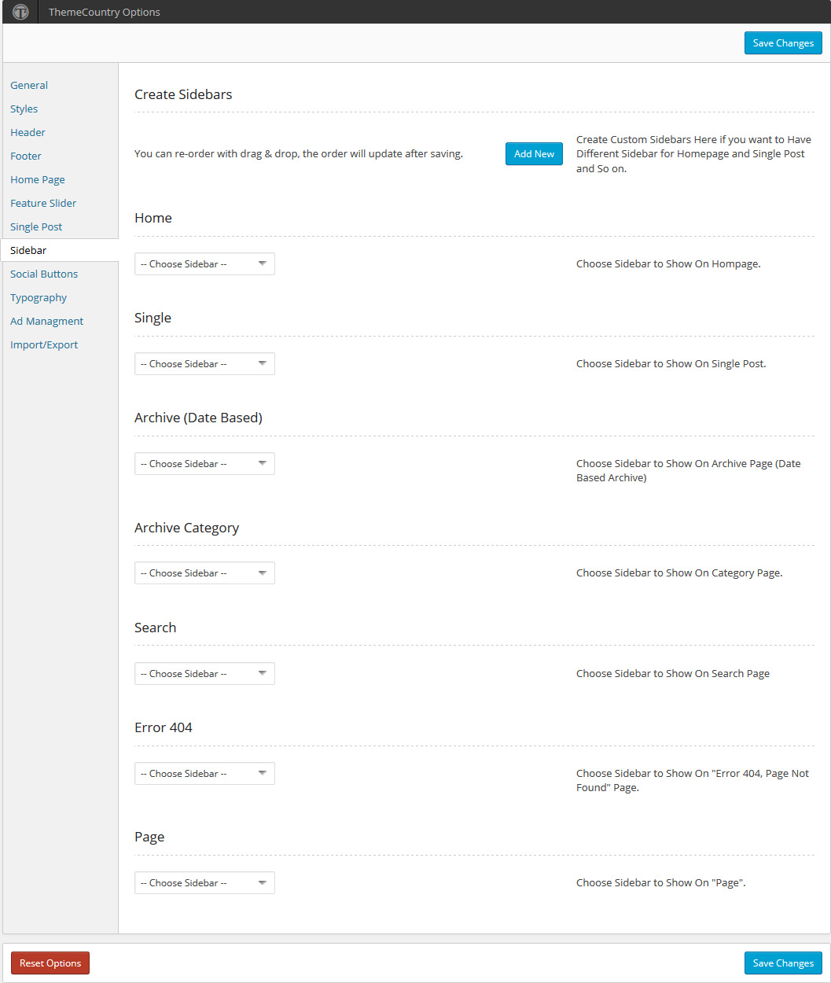Click the ThemeCountry logo icon

(x=20, y=12)
